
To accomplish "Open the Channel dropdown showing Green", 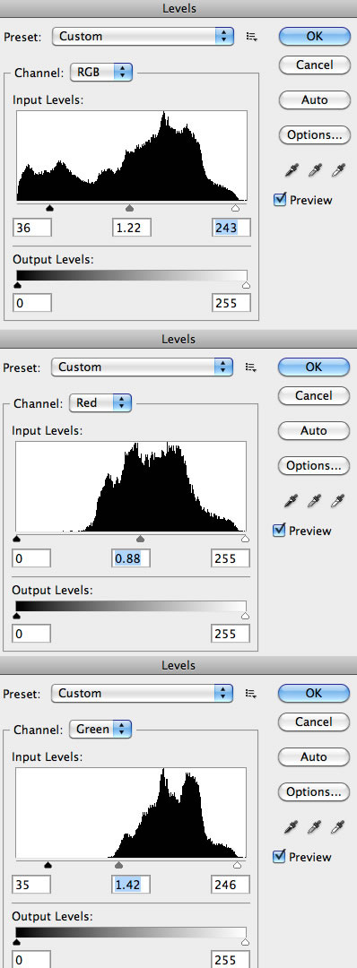I will [x=100, y=729].
